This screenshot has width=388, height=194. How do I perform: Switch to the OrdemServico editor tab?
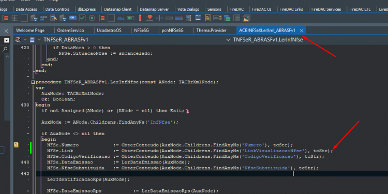coord(70,31)
